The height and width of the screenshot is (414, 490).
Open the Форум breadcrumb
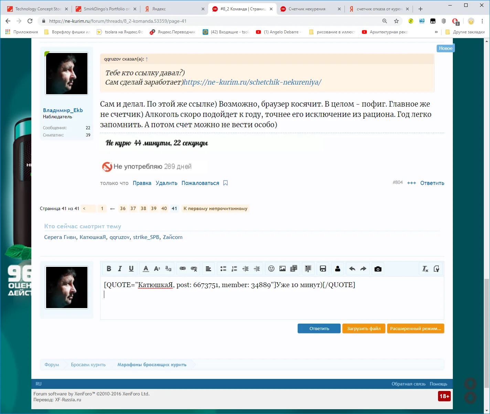pyautogui.click(x=52, y=364)
